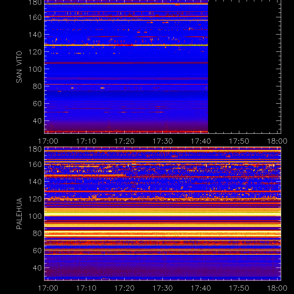
Task: Select the 180 tick label on PALEHUA plot
Action: tap(35, 149)
